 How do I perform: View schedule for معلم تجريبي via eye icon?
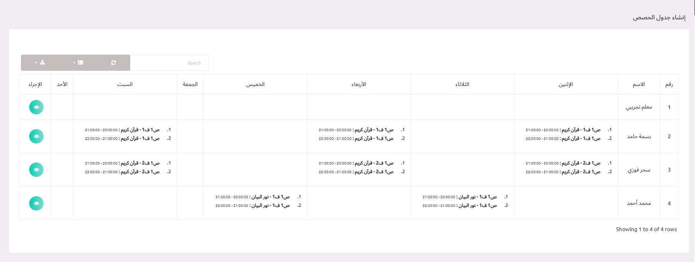click(x=36, y=107)
